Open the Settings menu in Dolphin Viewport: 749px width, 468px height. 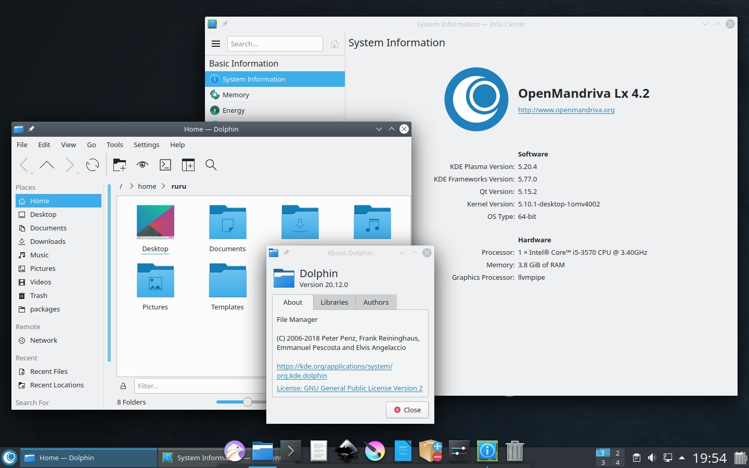[146, 145]
